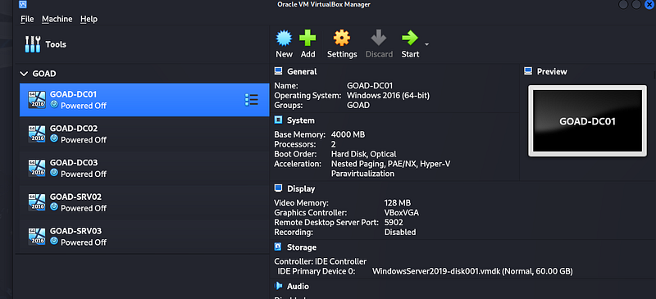Viewport: 656px width, 299px height.
Task: Open the System section header link
Action: (300, 120)
